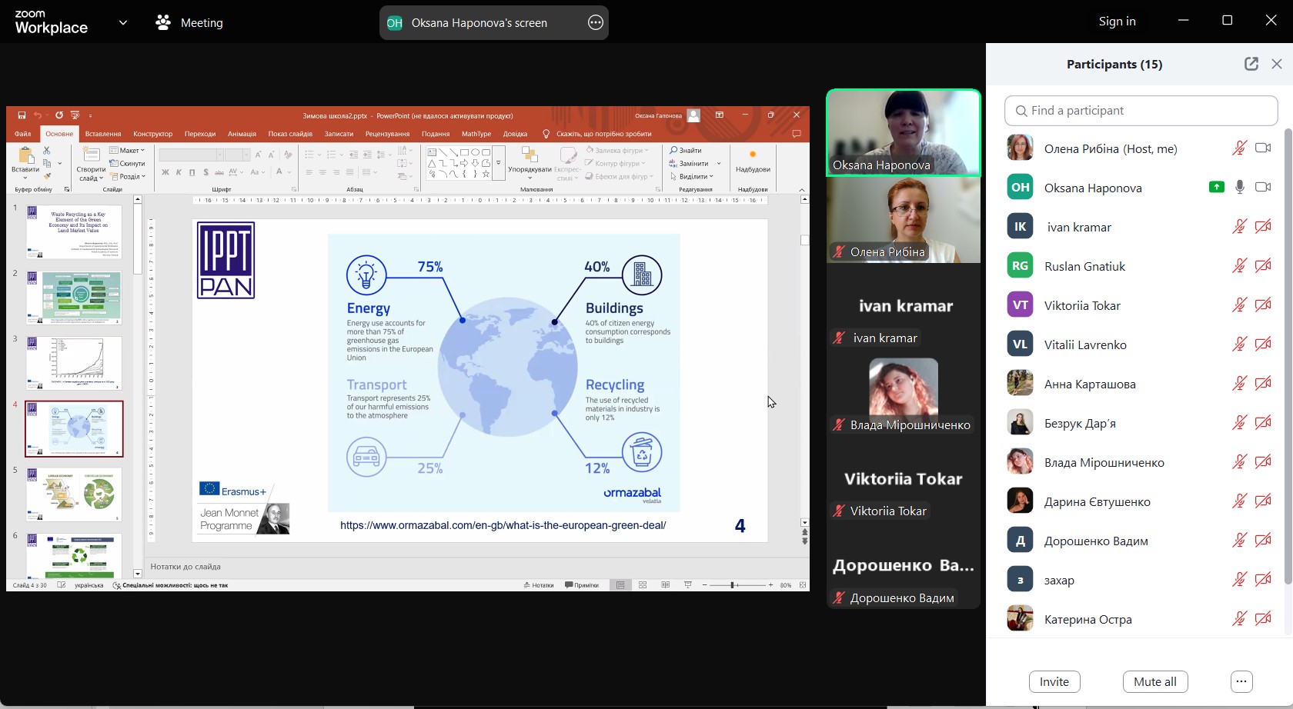This screenshot has height=709, width=1293.
Task: Switch to the Вставлення ribbon tab
Action: point(103,134)
